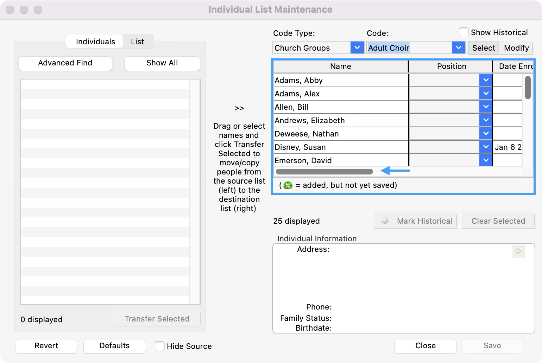Enable the Show Historical checkbox
The height and width of the screenshot is (363, 542).
pyautogui.click(x=464, y=32)
